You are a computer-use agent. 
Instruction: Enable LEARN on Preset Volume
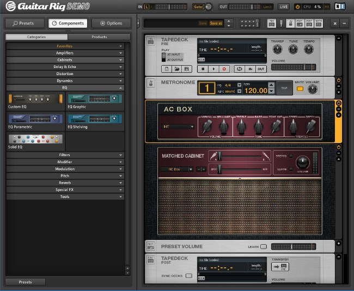(264, 246)
